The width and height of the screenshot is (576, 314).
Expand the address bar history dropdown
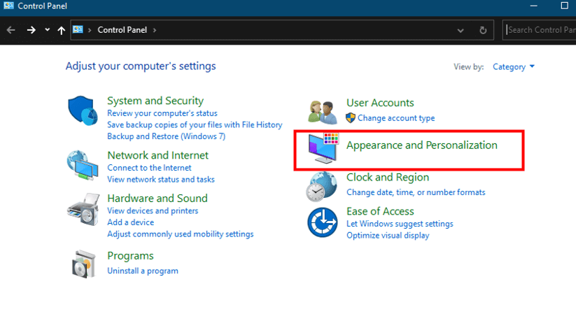[461, 31]
